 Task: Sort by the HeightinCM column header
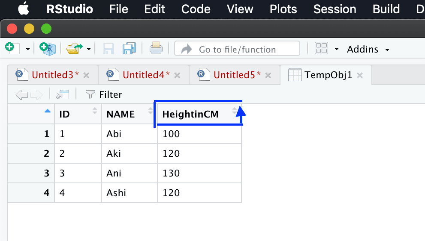[190, 114]
